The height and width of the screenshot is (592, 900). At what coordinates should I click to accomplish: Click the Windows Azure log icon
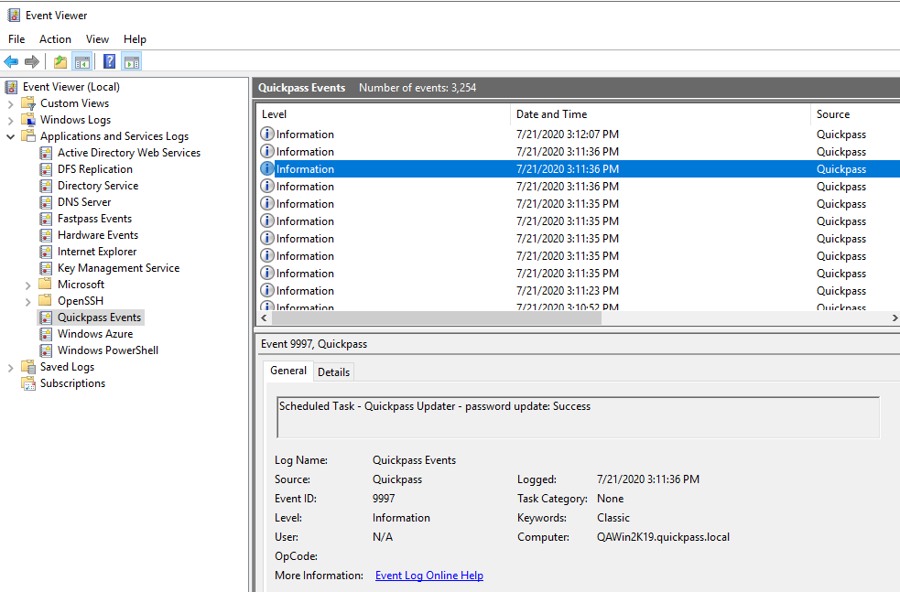point(46,334)
